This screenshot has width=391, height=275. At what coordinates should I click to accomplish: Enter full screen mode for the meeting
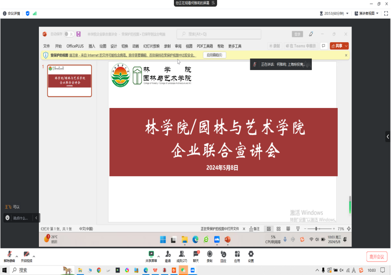pos(386,13)
